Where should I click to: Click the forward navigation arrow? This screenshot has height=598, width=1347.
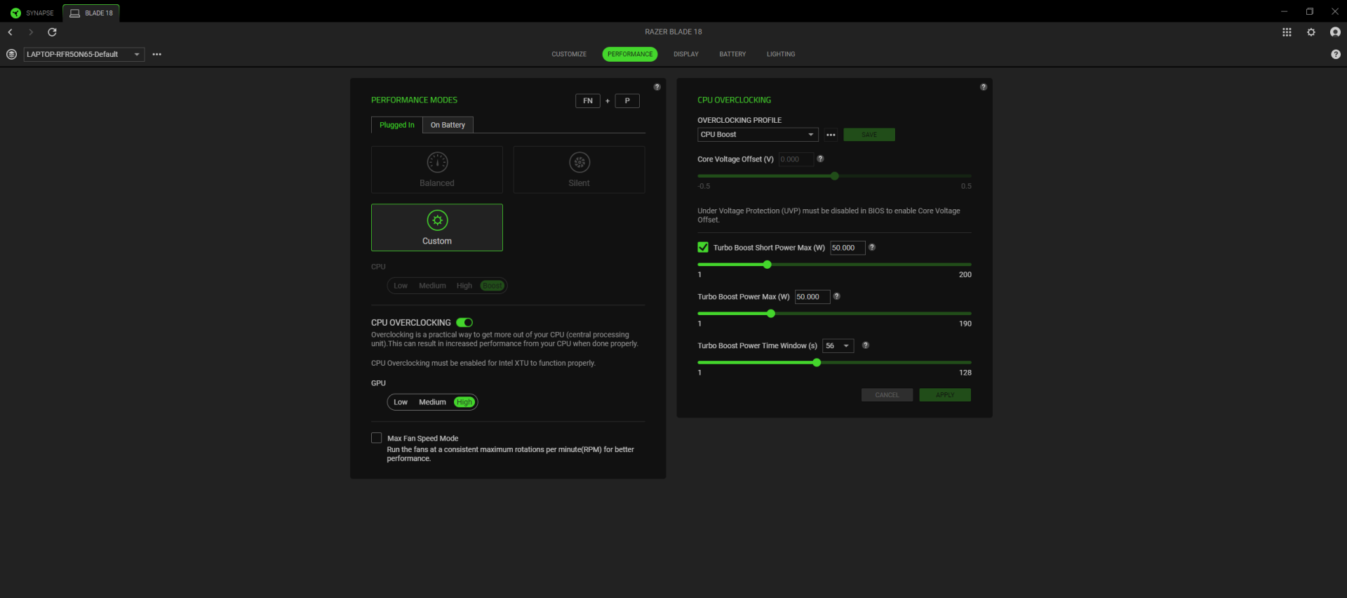click(31, 32)
